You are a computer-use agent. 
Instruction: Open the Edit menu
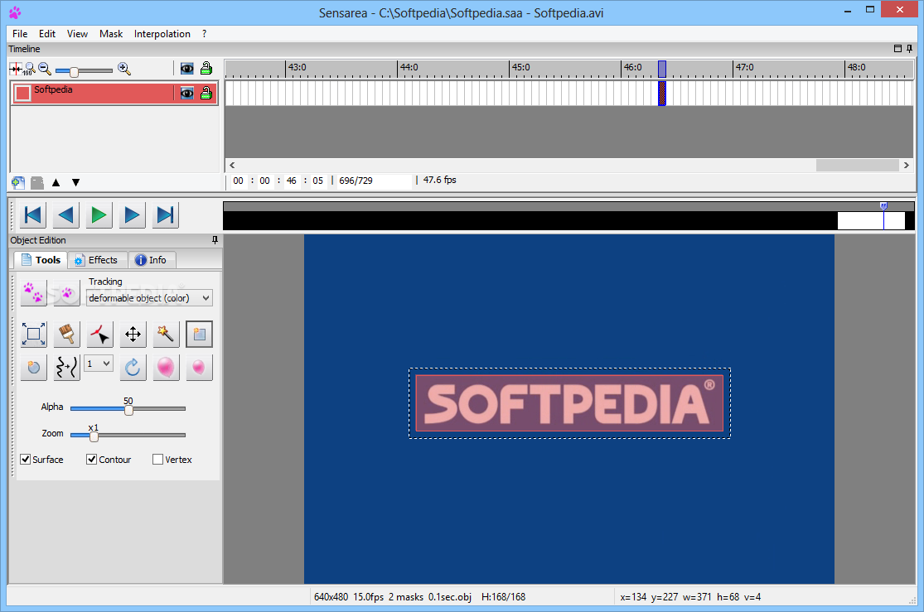click(47, 34)
